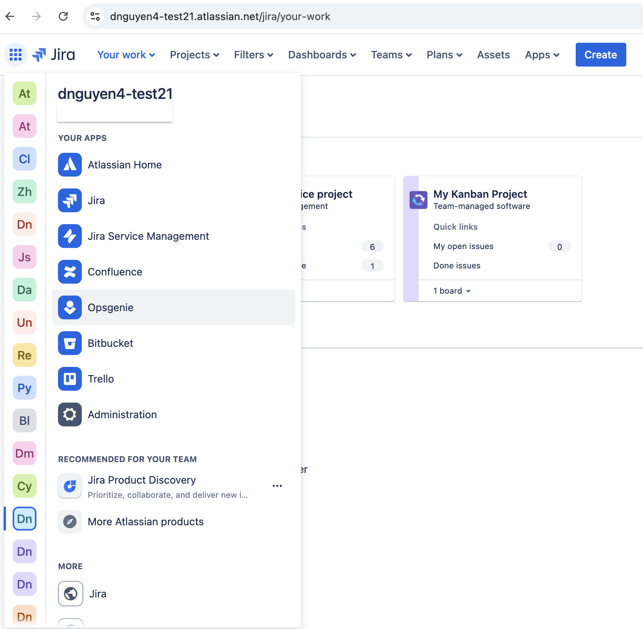Select the Dm site avatar

pyautogui.click(x=25, y=454)
